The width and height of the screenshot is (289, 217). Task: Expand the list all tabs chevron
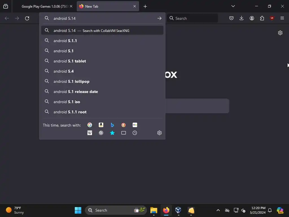point(233,6)
